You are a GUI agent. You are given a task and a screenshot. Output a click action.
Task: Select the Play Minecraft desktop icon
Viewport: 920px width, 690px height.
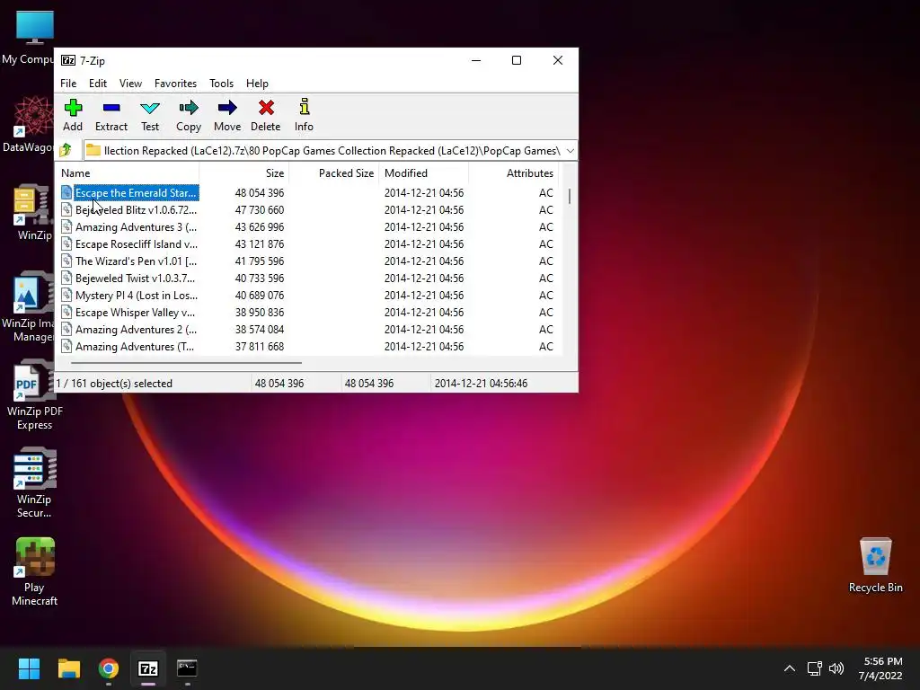[x=34, y=571]
